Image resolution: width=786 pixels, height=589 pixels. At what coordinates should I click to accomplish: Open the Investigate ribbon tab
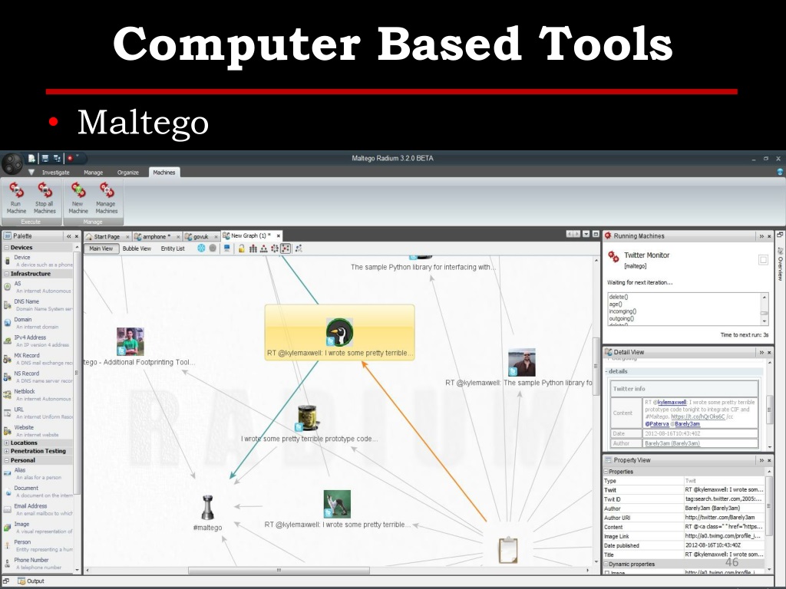pyautogui.click(x=55, y=173)
